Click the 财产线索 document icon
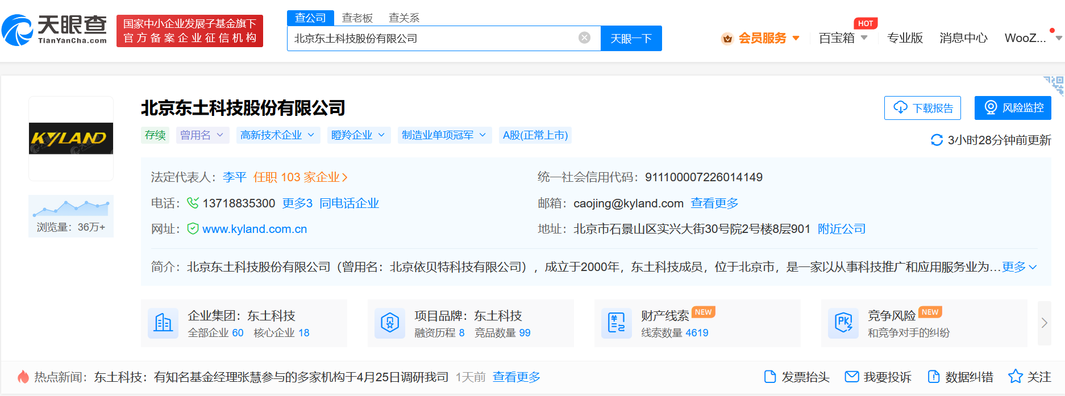 [x=617, y=323]
